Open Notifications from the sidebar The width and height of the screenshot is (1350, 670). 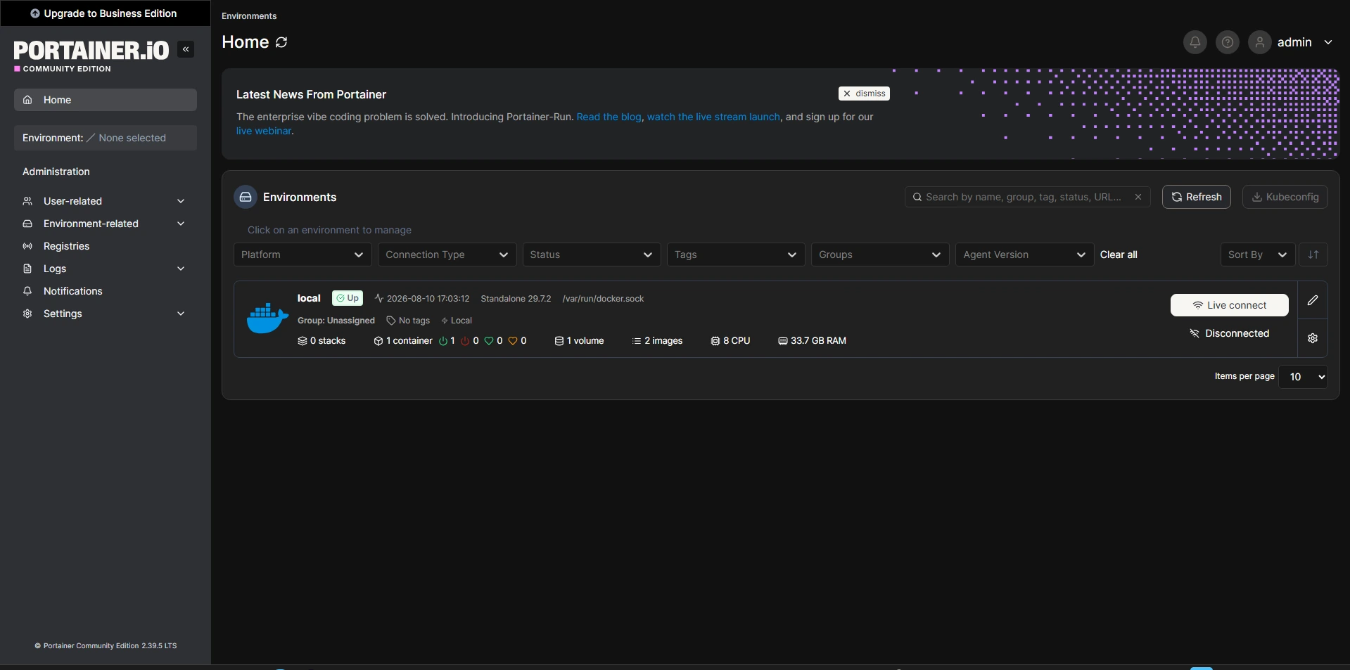point(106,291)
